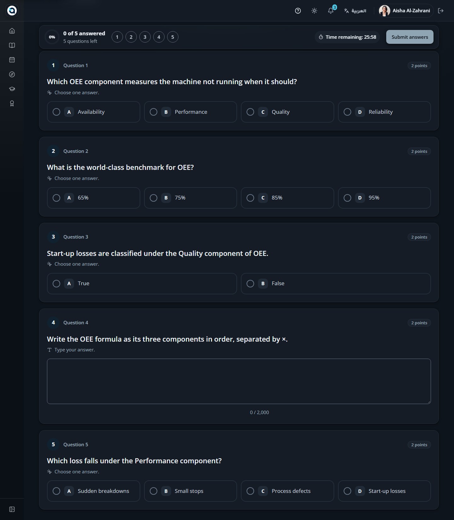The image size is (454, 520).
Task: Pick 85% as the OEE benchmark
Action: (287, 198)
